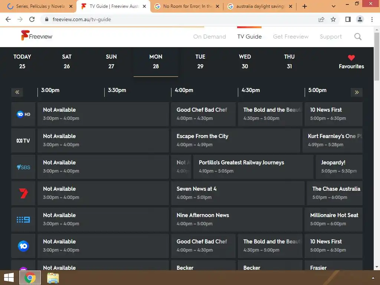The width and height of the screenshot is (380, 285).
Task: Open The Bold and the Beautiful on 10 HD
Action: (270, 114)
